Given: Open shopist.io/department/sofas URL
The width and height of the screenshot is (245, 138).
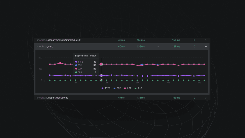Looking at the screenshot, I should (x=52, y=98).
